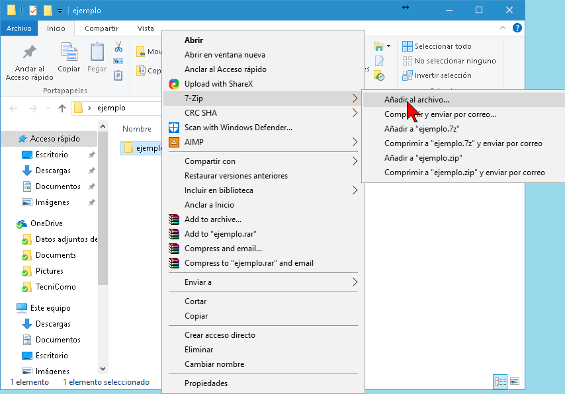Click WinRAR icon beside Compress and email...
565x394 pixels.
point(174,249)
